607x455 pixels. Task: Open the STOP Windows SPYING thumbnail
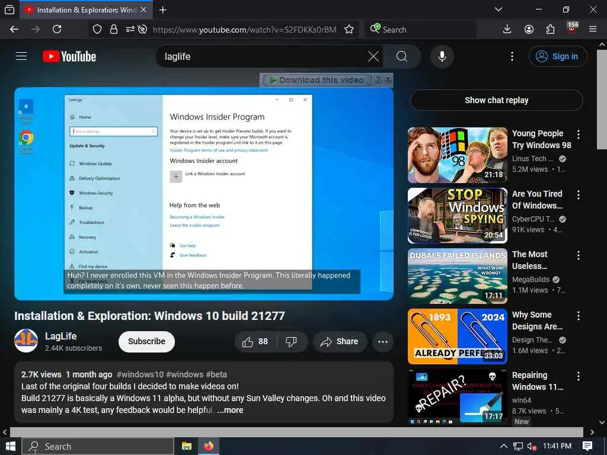point(457,216)
